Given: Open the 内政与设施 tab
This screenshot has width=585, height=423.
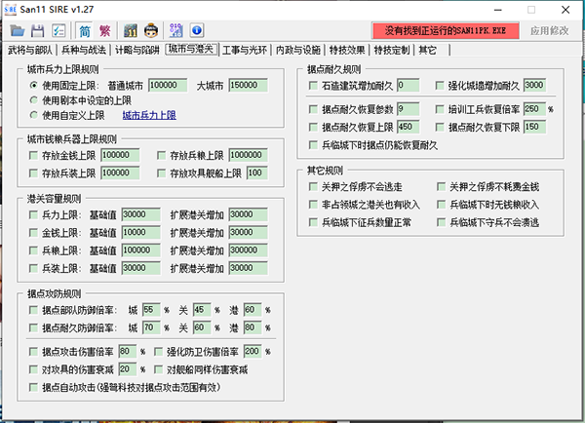Looking at the screenshot, I should coord(298,50).
